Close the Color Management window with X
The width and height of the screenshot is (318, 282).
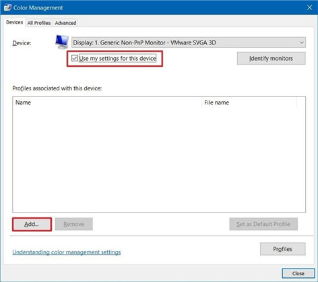click(310, 7)
